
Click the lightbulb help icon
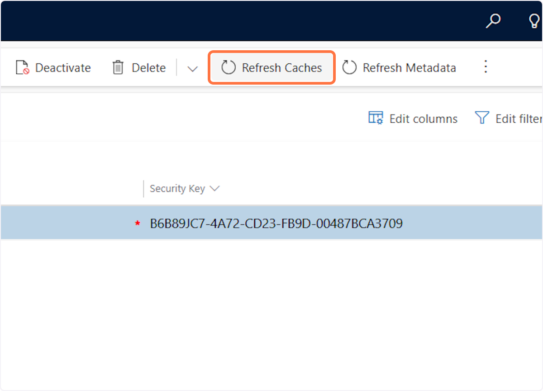coord(534,20)
